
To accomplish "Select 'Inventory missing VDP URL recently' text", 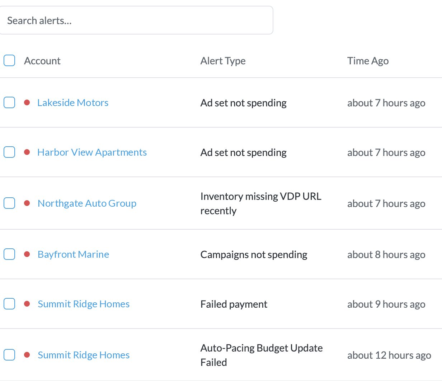I will [x=261, y=203].
